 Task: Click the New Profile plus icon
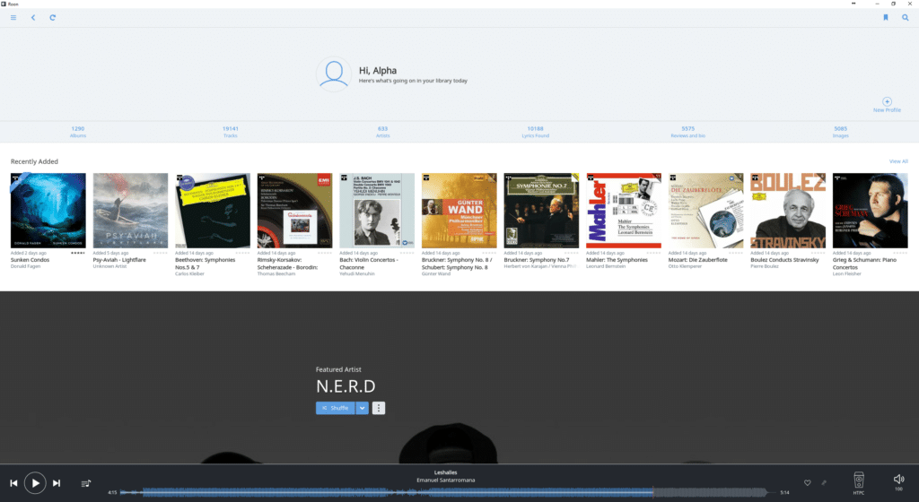point(887,102)
